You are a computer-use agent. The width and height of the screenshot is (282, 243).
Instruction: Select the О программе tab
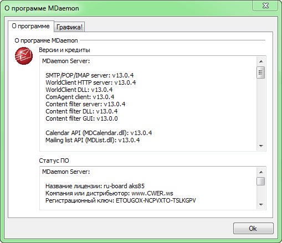click(x=31, y=26)
